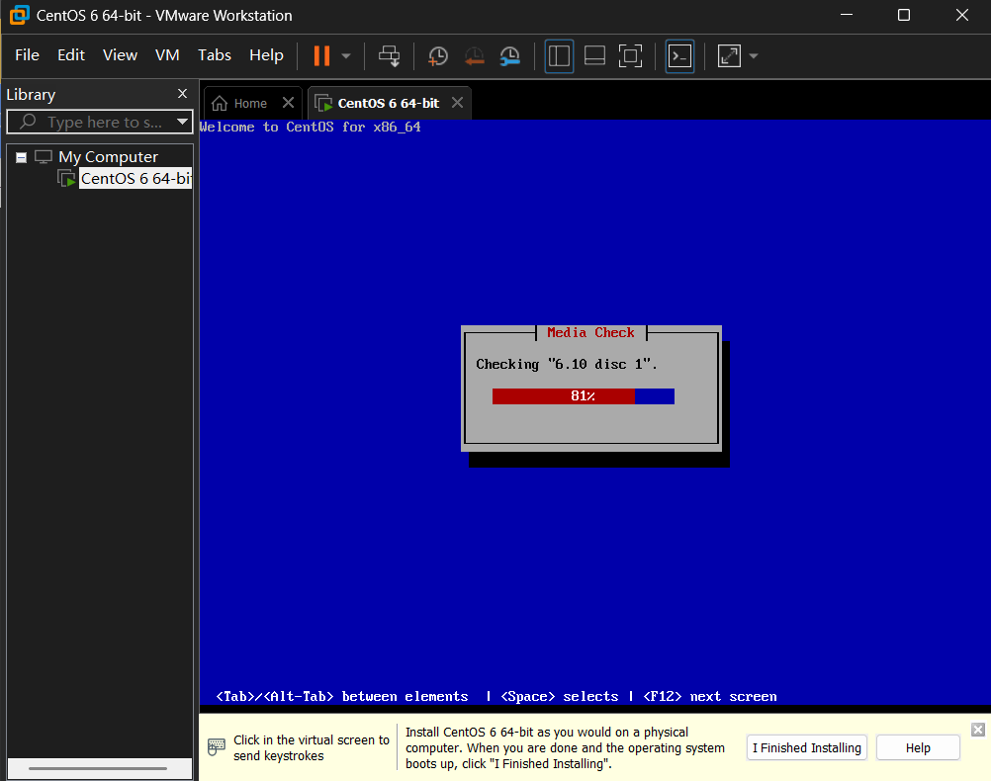Take a snapshot of the VM
This screenshot has width=991, height=781.
coord(437,55)
